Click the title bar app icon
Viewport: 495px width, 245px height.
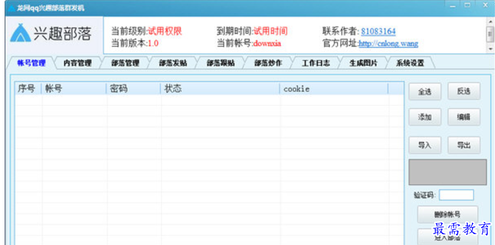pos(11,9)
